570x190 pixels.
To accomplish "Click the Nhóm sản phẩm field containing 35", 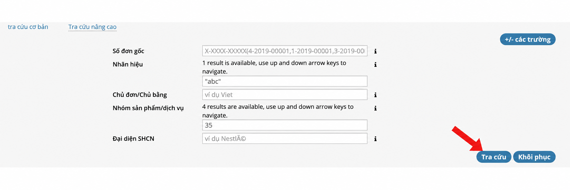I will click(x=285, y=125).
